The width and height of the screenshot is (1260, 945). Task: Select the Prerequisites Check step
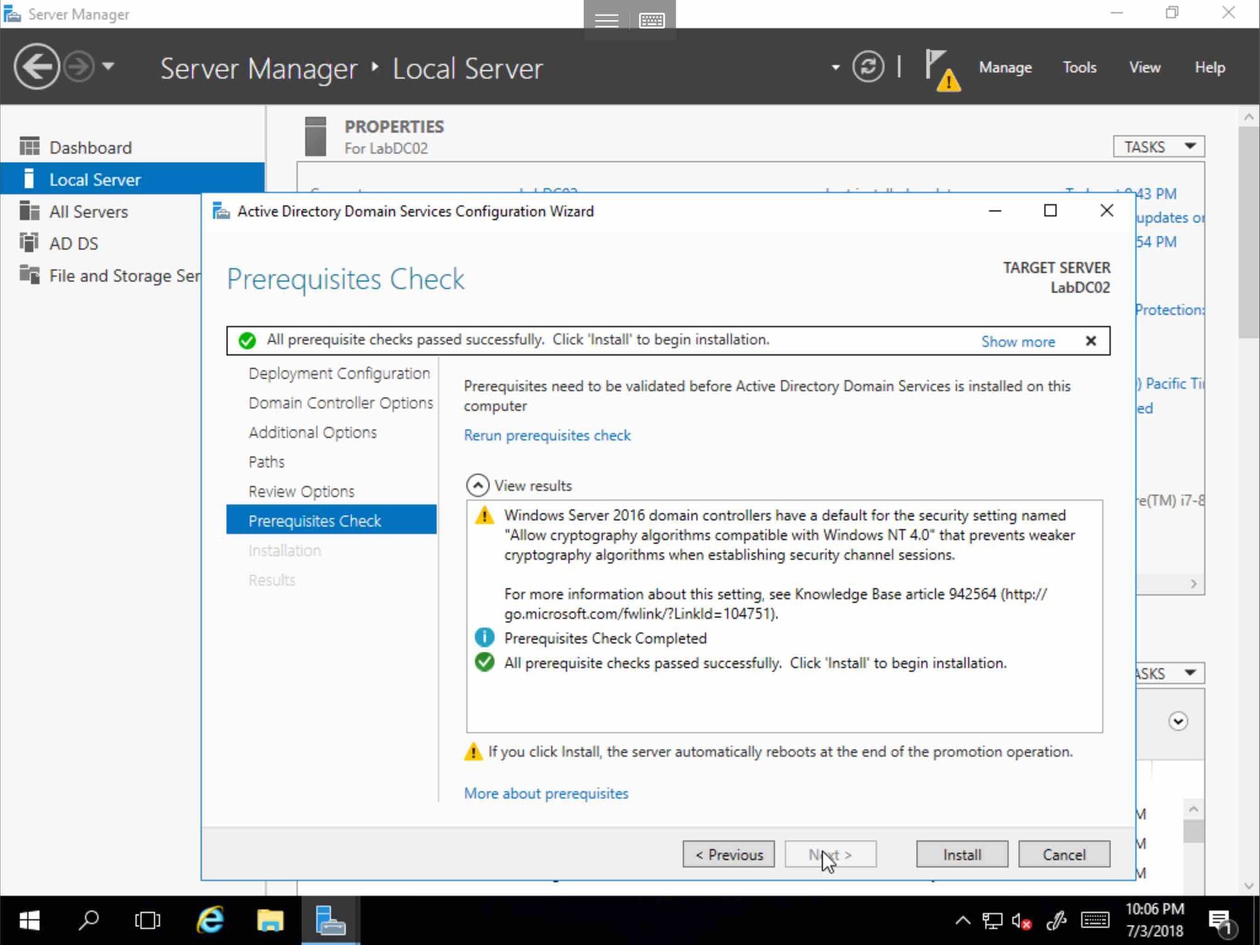(x=331, y=520)
